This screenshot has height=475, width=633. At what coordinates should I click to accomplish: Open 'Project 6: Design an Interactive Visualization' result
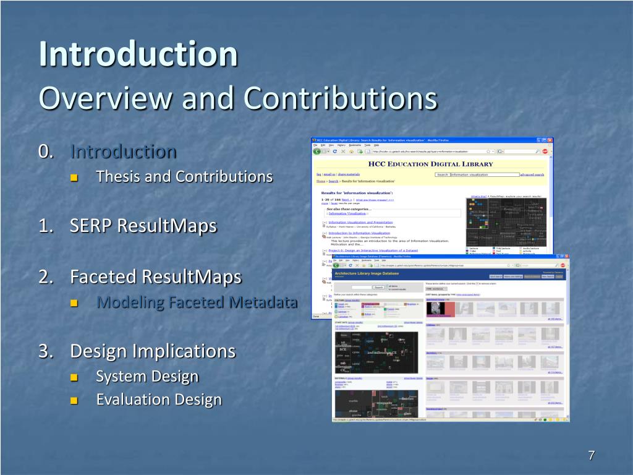[373, 250]
